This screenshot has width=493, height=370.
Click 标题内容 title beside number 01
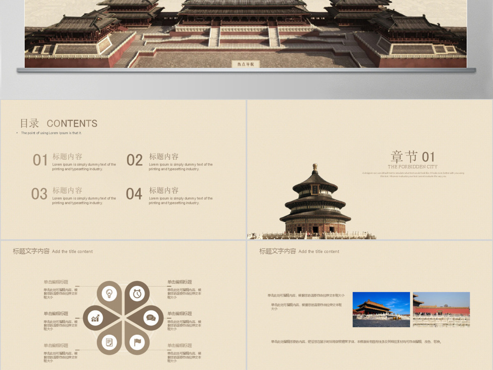(x=67, y=157)
